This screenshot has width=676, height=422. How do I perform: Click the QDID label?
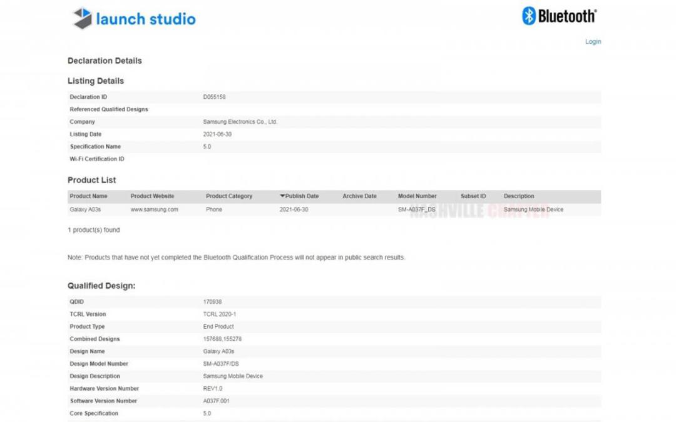tap(77, 302)
